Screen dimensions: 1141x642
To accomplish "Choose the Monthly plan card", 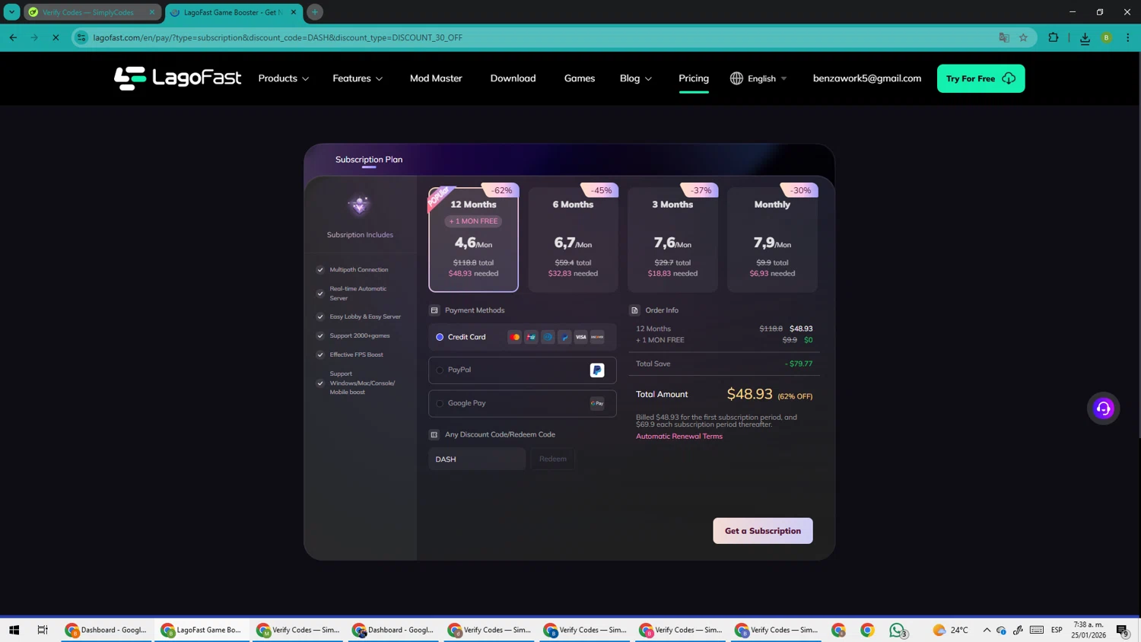I will click(x=772, y=240).
